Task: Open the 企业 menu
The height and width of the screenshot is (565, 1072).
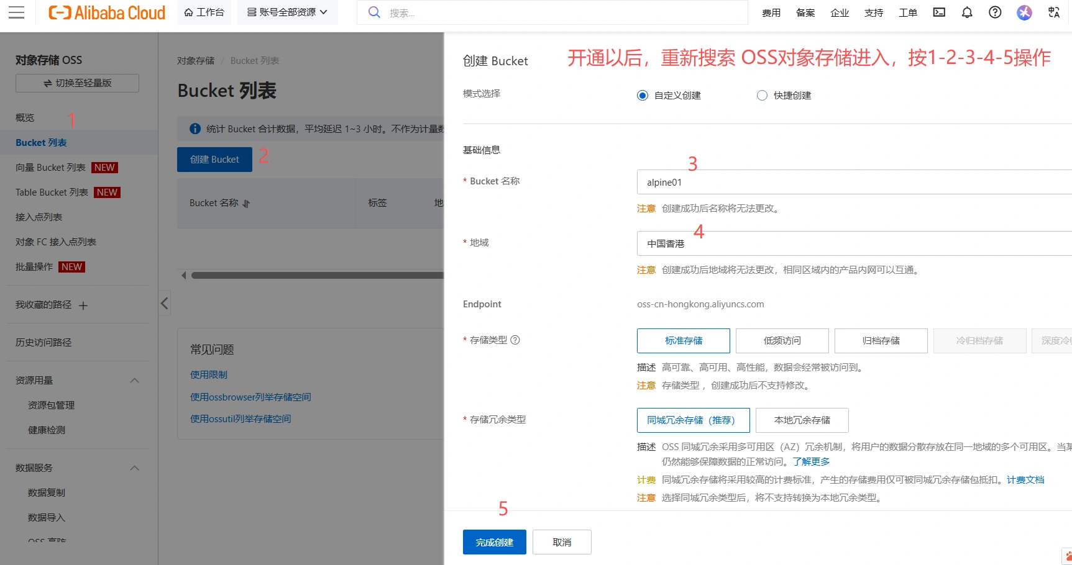Action: [840, 12]
